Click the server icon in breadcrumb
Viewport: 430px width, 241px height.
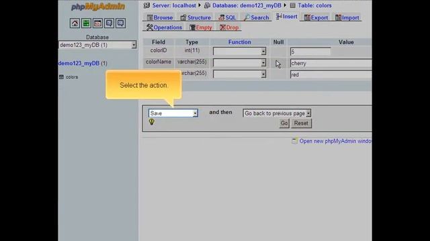[146, 5]
